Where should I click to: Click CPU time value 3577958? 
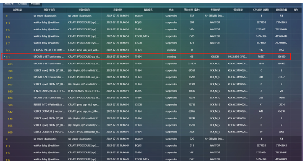pos(261,22)
